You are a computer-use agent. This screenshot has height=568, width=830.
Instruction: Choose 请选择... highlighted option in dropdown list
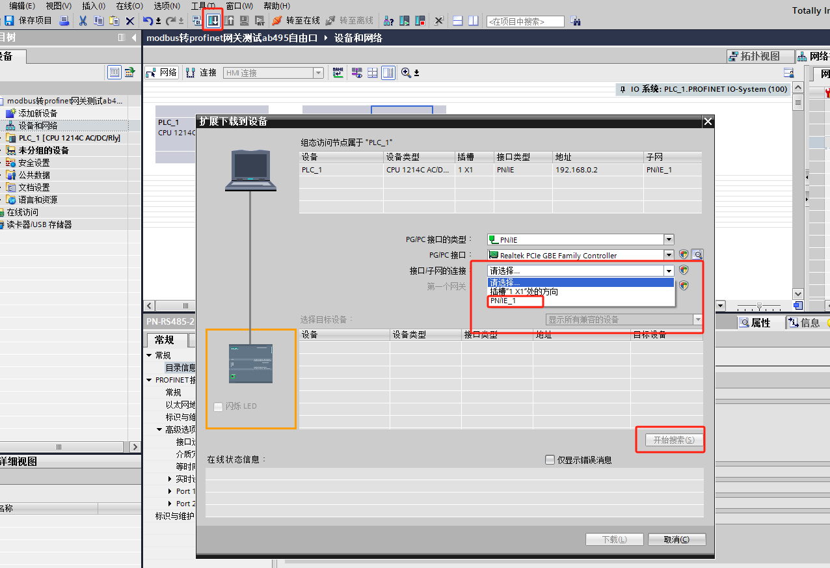click(x=581, y=282)
